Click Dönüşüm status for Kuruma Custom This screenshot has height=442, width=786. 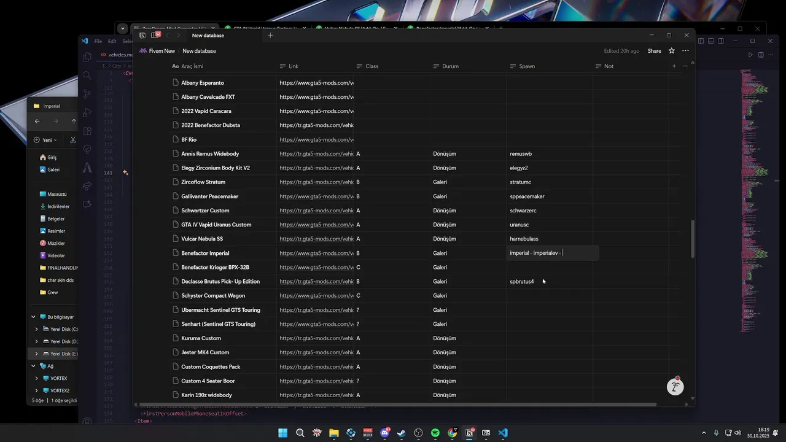(445, 338)
